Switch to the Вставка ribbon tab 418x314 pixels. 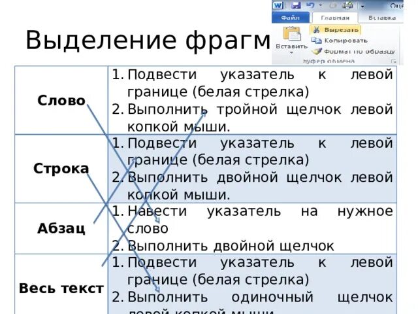(x=381, y=18)
